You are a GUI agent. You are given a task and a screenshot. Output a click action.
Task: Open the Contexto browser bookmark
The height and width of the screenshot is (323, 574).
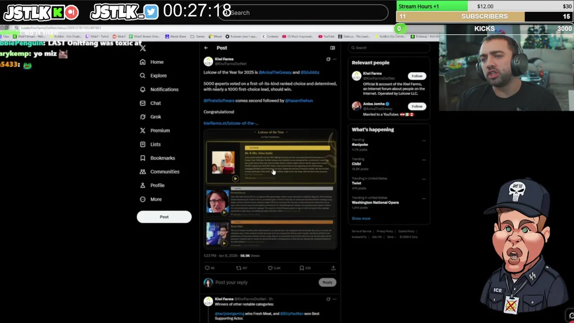[x=270, y=36]
